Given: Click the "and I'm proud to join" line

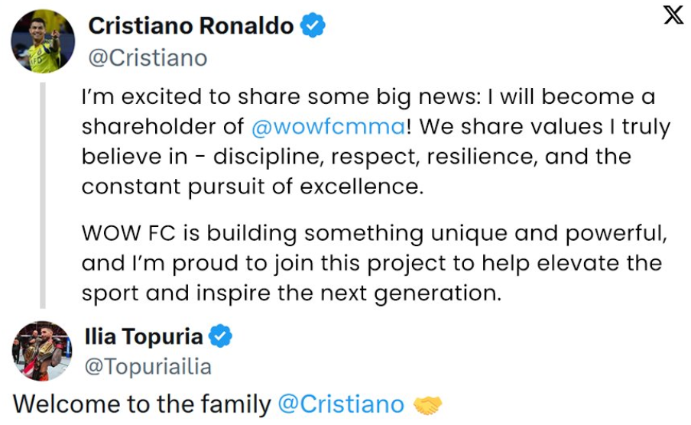Looking at the screenshot, I should tap(371, 264).
